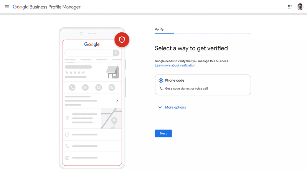Click the right chevron in phone illustration

[117, 101]
